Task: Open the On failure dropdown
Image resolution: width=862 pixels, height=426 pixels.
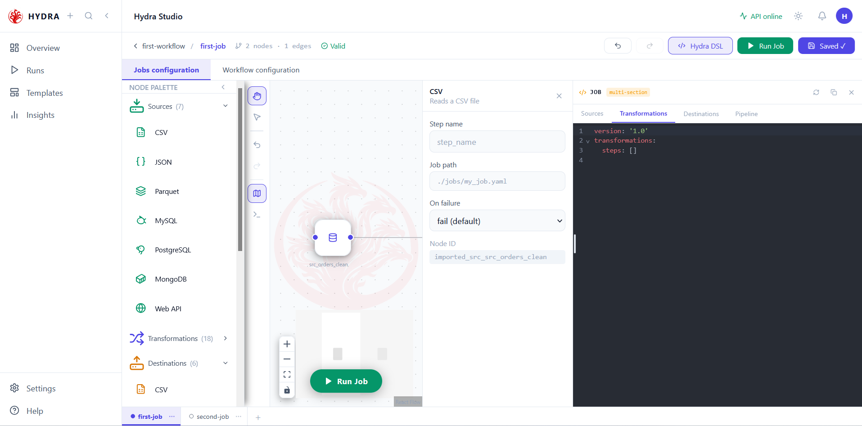Action: click(x=497, y=221)
